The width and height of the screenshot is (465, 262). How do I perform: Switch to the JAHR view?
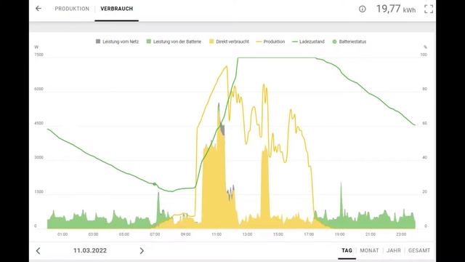point(394,250)
